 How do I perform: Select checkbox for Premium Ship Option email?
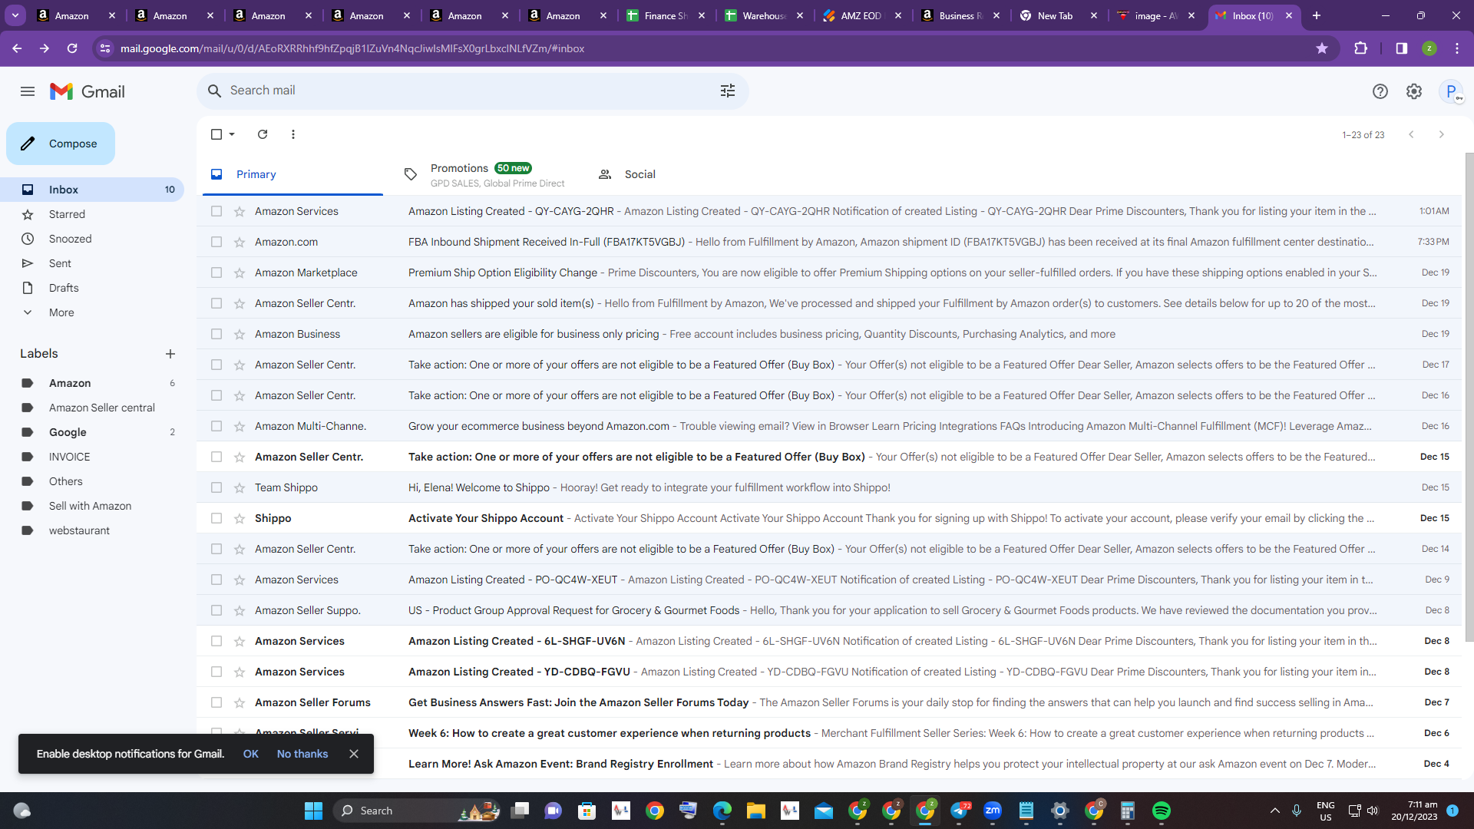[x=216, y=272]
